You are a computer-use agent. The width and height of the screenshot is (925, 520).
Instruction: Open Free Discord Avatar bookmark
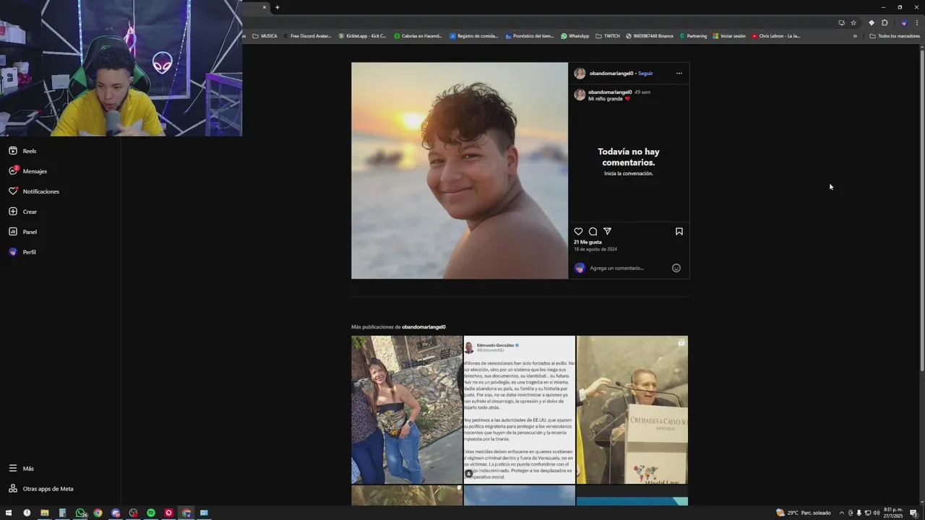(x=307, y=36)
